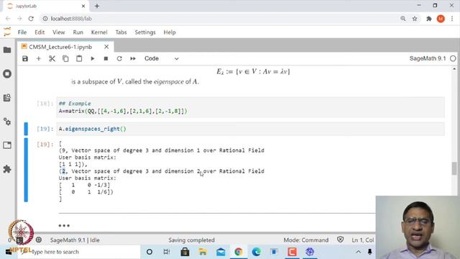Screen dimensions: 460x259
Task: Open the browser zoom magnifier icon
Action: coord(403,19)
